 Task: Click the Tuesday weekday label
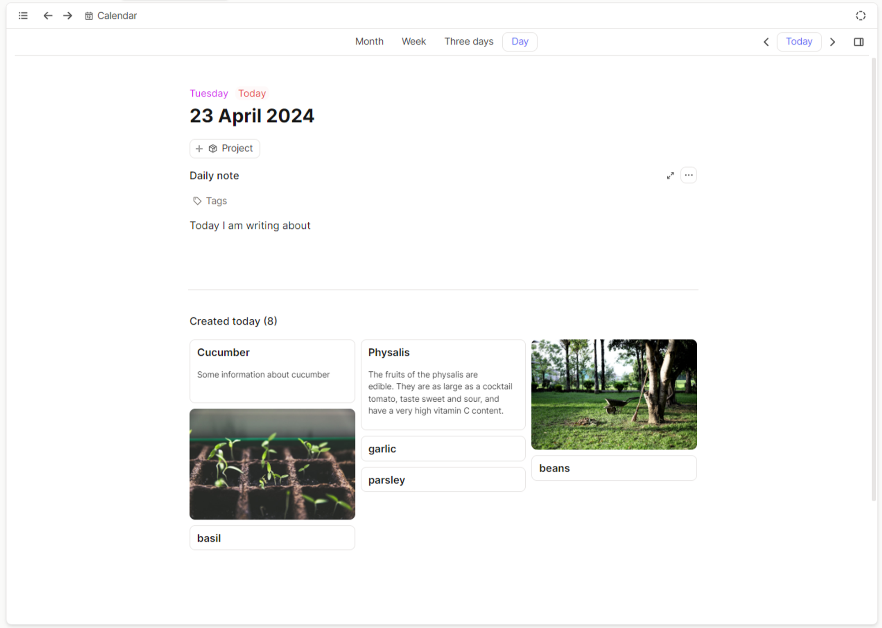tap(209, 93)
